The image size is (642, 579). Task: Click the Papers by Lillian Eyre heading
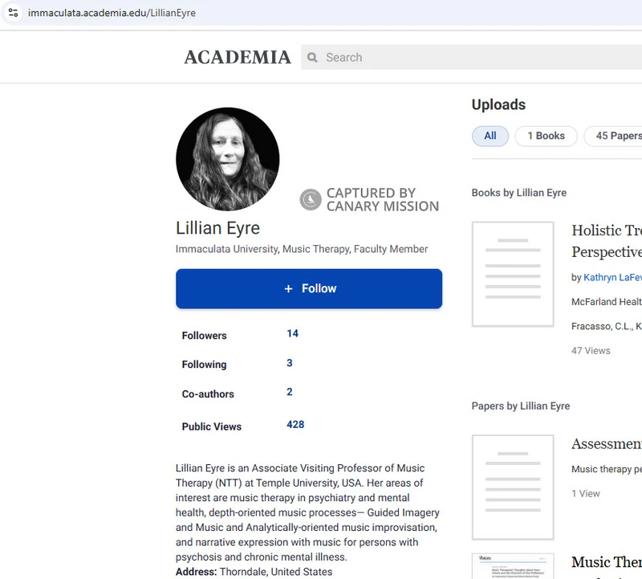521,406
